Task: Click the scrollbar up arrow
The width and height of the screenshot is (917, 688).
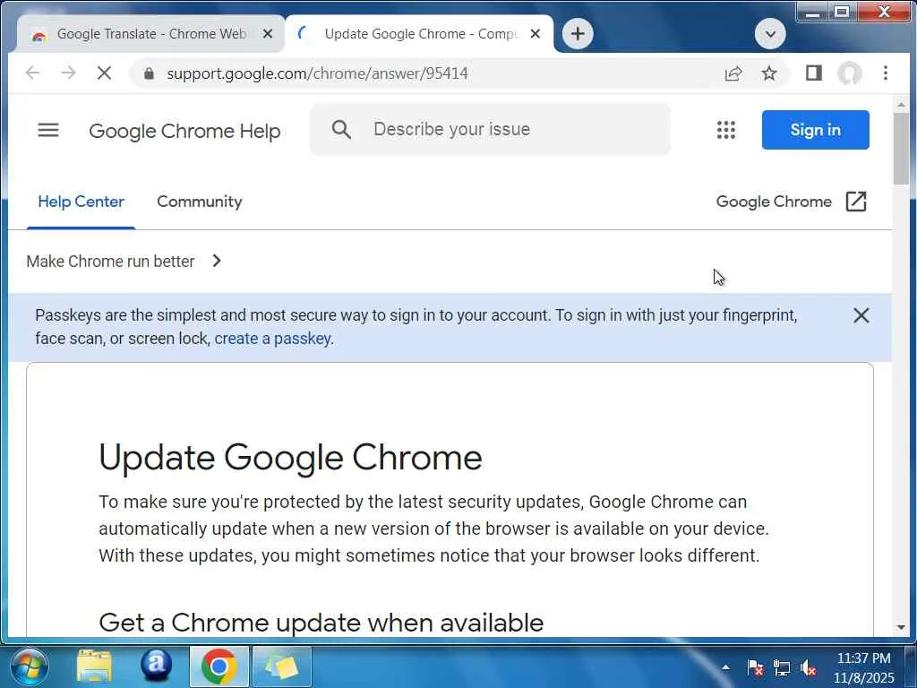Action: tap(901, 105)
